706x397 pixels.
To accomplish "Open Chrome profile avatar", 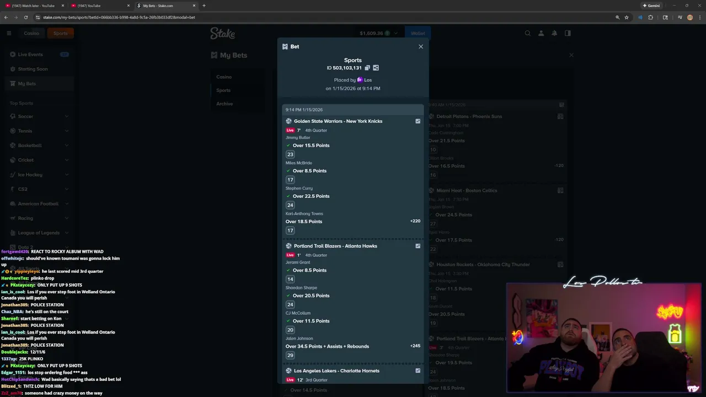I will [x=689, y=17].
